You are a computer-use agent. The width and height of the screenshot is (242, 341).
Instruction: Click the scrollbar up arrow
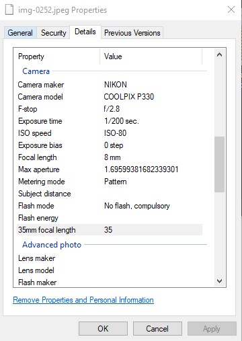[x=220, y=54]
